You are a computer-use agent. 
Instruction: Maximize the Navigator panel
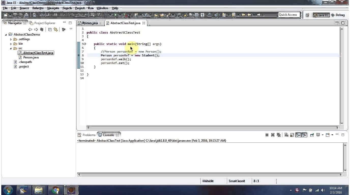pos(70,23)
